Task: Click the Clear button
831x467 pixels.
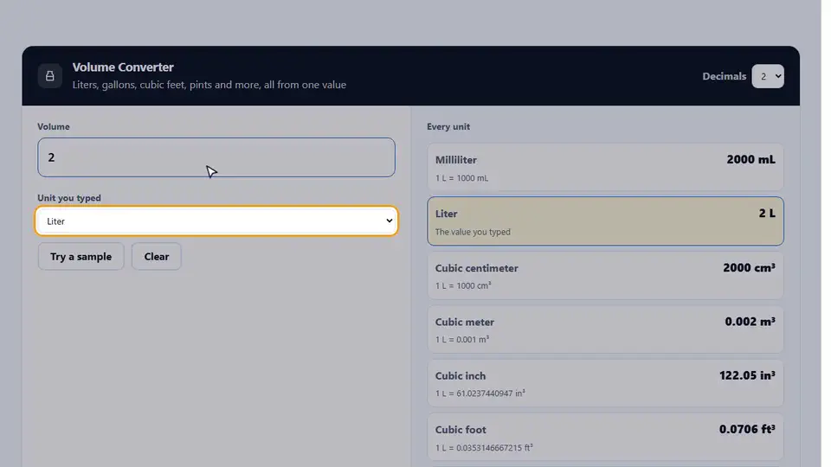Action: (157, 256)
